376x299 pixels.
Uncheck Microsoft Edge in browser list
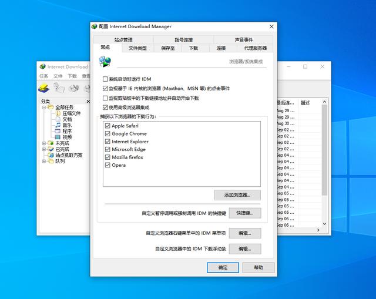point(108,149)
